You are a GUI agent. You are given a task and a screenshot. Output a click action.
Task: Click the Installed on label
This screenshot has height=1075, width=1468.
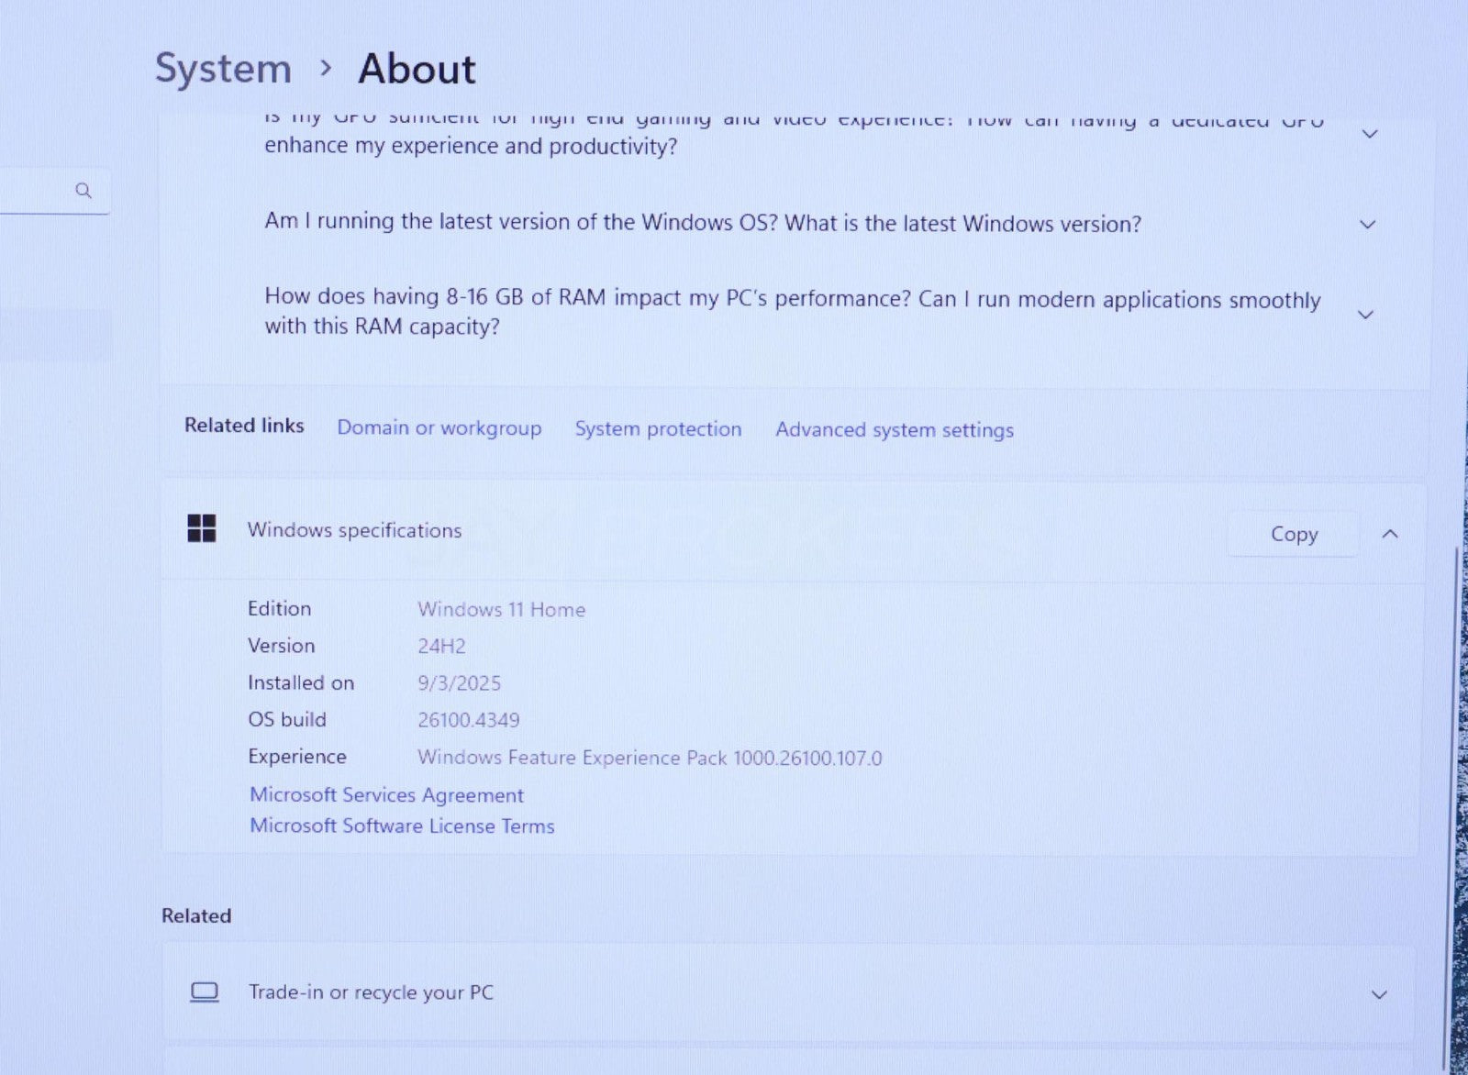tap(300, 682)
